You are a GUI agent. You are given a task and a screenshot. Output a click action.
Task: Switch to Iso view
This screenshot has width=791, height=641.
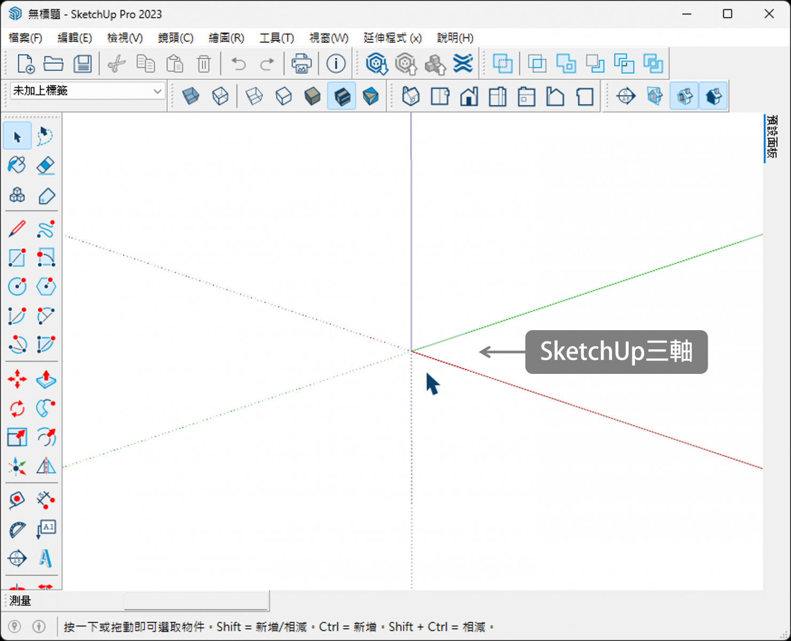coord(411,97)
